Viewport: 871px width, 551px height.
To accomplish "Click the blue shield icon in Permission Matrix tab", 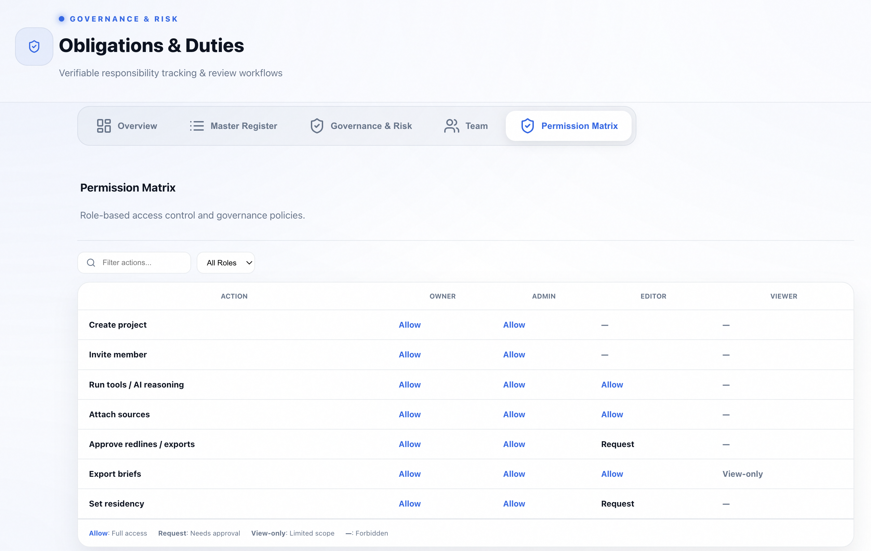I will pyautogui.click(x=527, y=126).
